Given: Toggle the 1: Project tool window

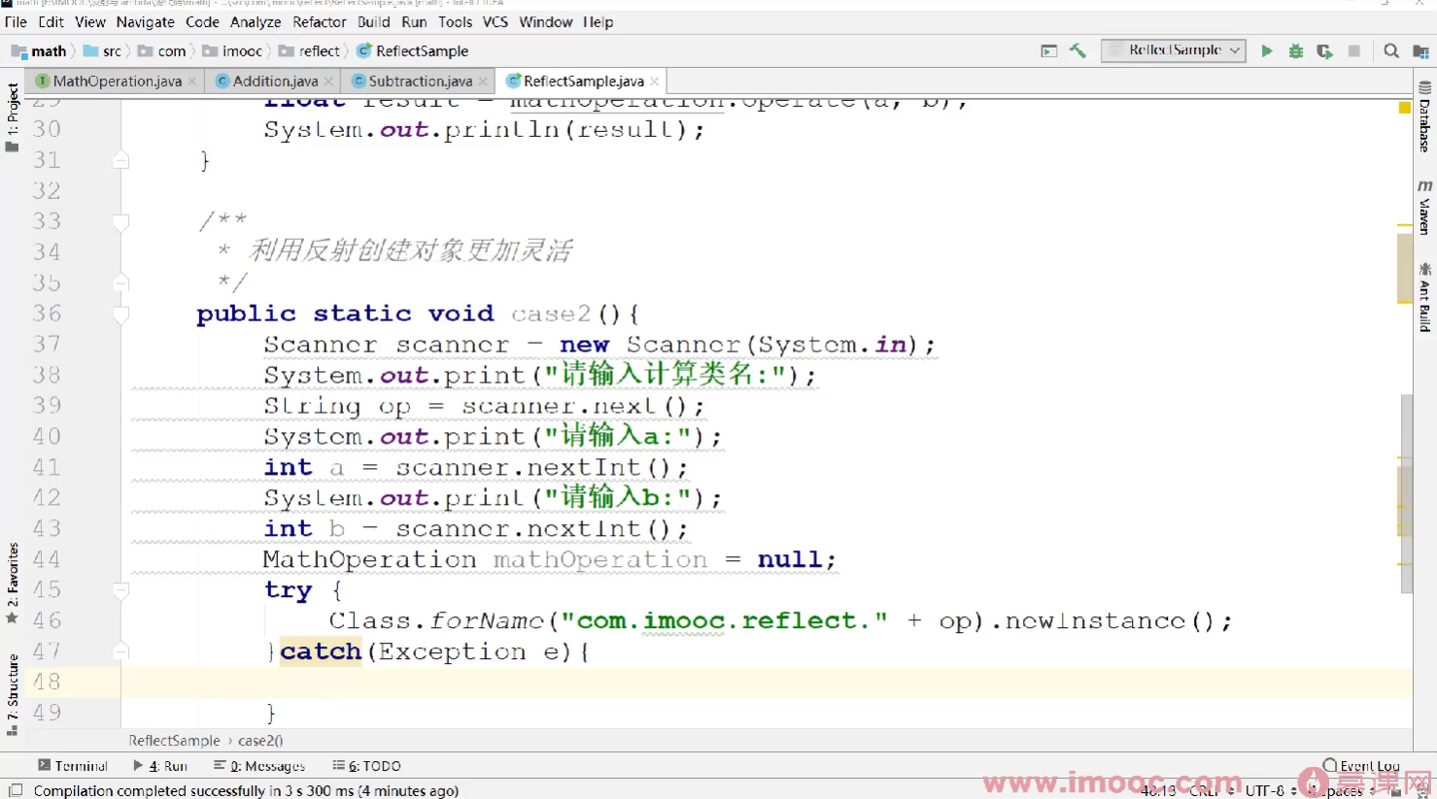Looking at the screenshot, I should click(x=13, y=117).
